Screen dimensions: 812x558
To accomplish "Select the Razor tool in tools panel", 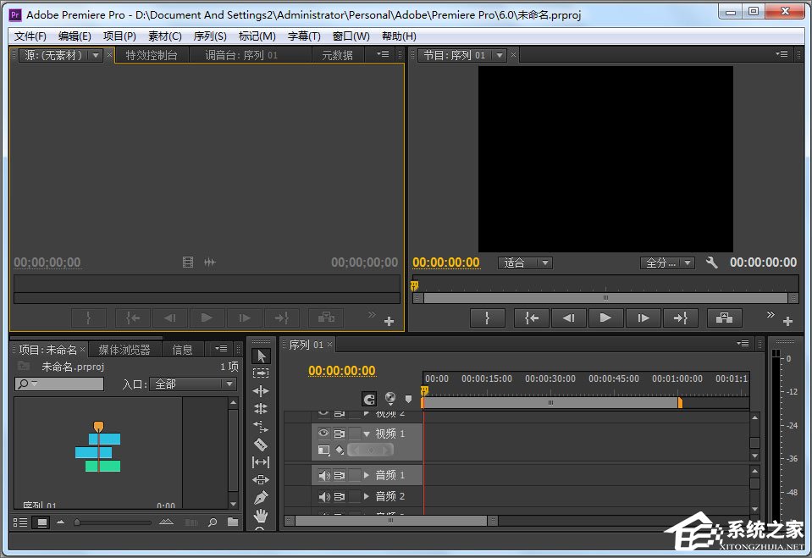I will point(261,444).
